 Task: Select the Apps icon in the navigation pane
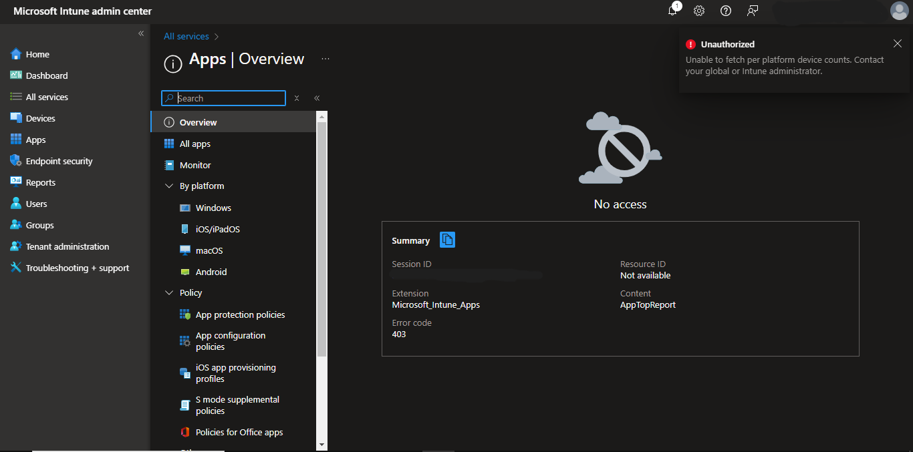(35, 139)
